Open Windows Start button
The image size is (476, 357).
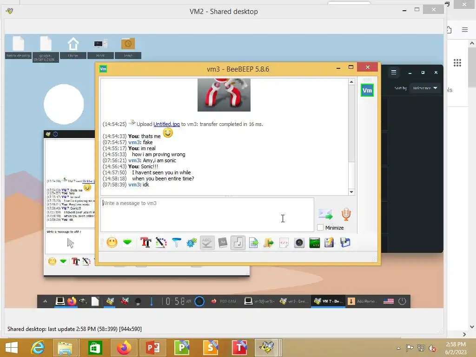[12, 348]
